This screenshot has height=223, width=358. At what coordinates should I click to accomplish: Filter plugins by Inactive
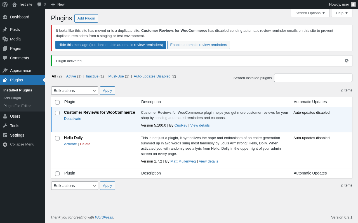[x=92, y=76]
